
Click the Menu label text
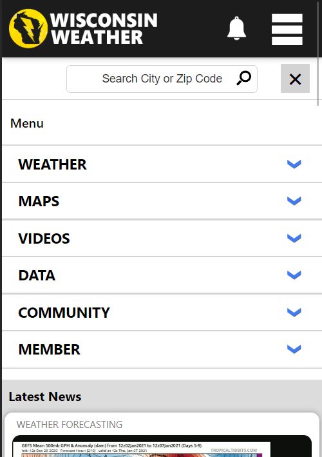tap(27, 123)
